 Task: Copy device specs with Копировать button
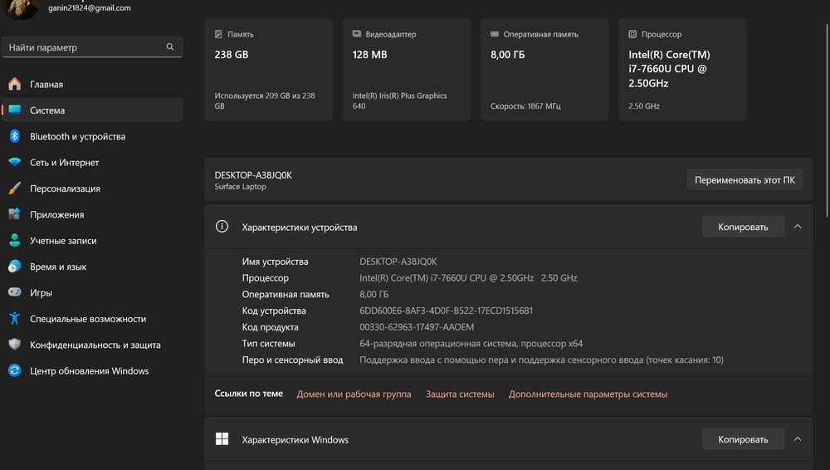click(x=743, y=227)
